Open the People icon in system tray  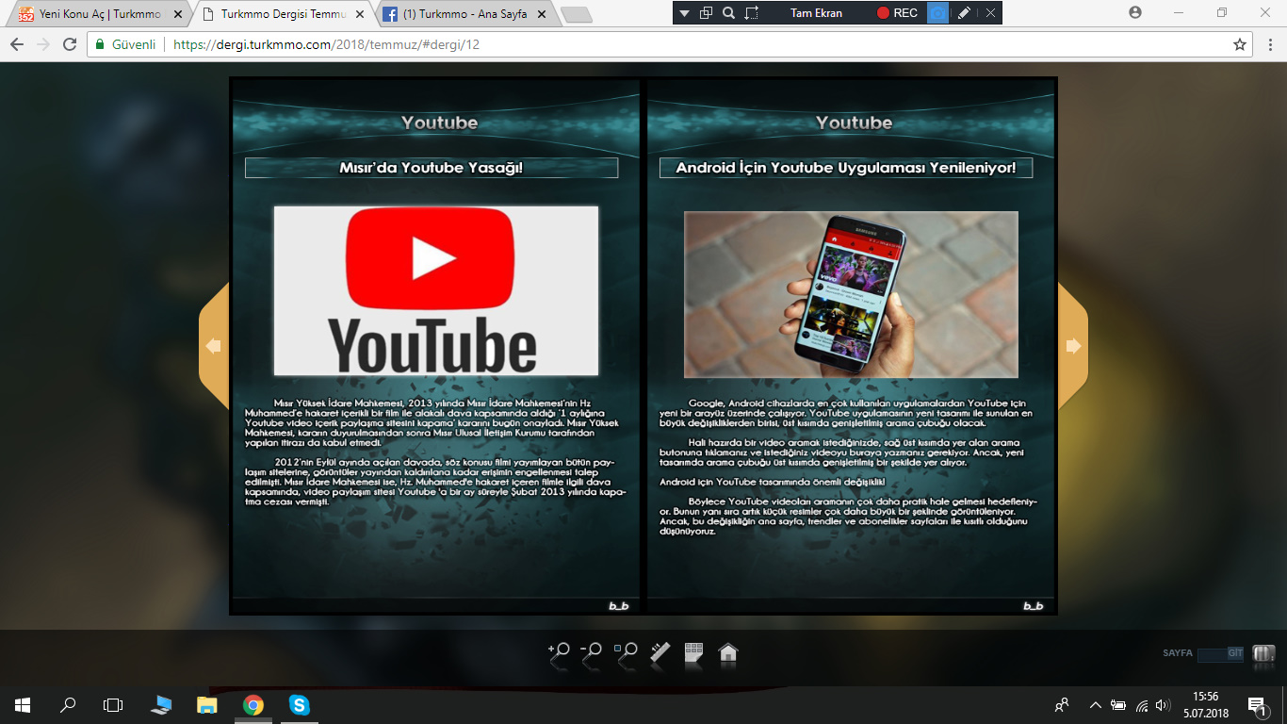(x=1062, y=704)
